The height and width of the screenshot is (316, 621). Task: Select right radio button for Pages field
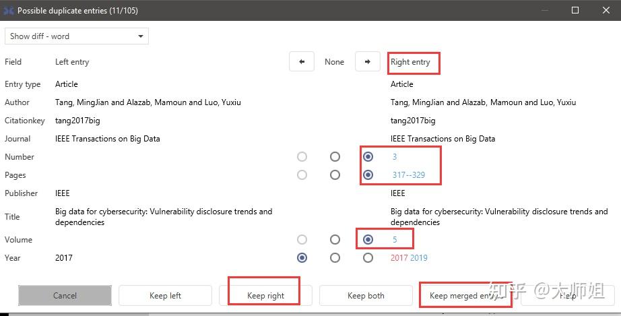coord(368,175)
